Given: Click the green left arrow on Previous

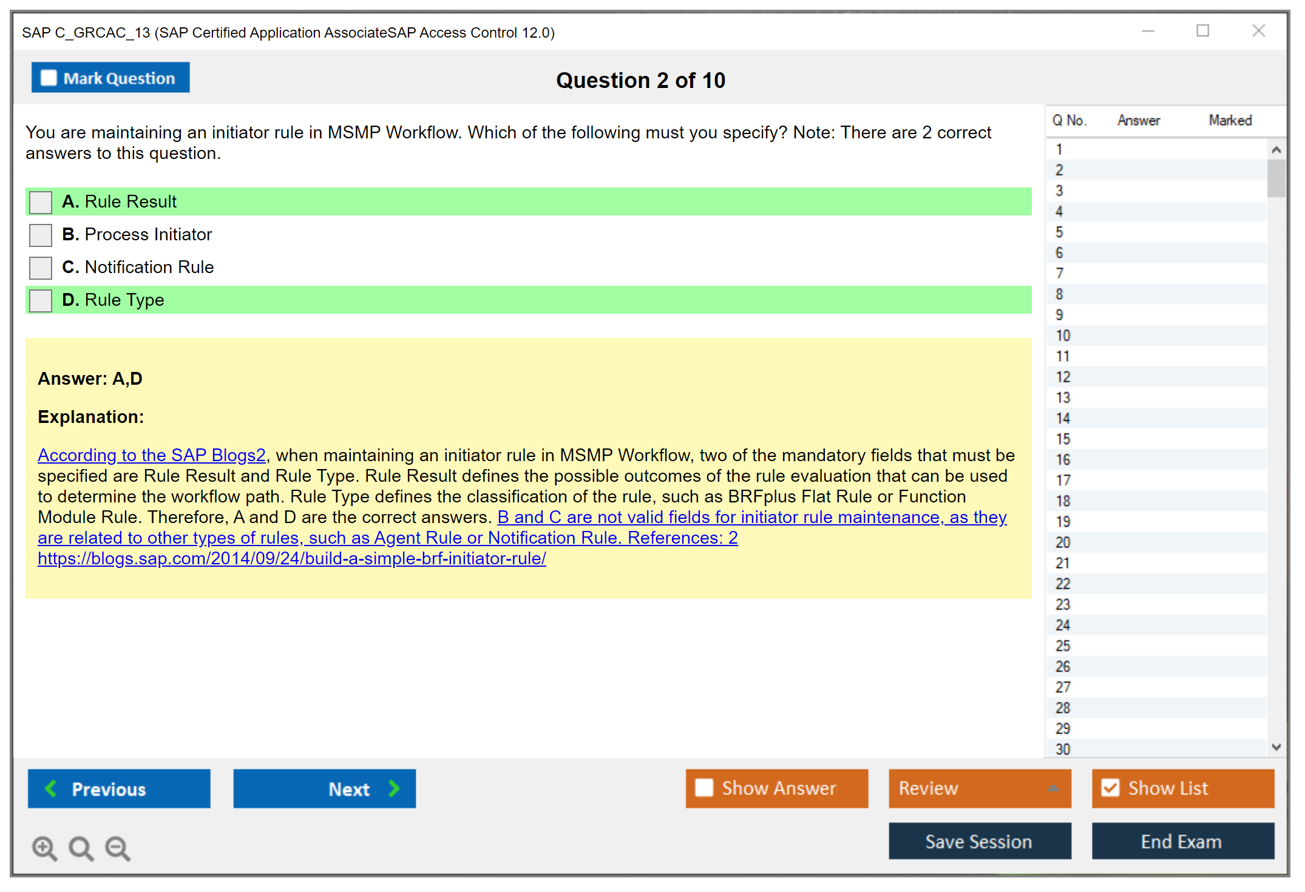Looking at the screenshot, I should click(52, 788).
